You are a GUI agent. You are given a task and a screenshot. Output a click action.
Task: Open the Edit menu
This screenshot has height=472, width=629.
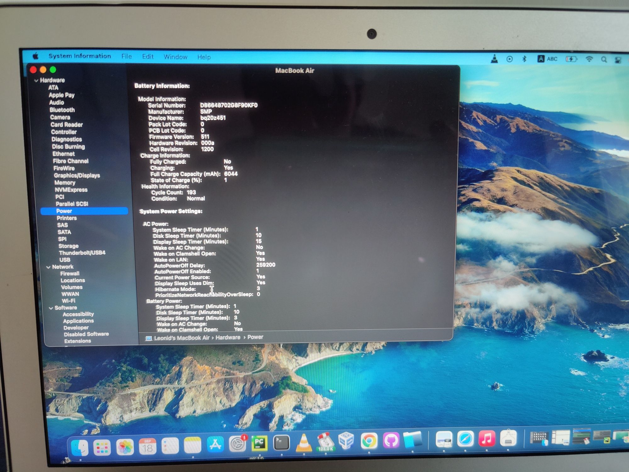[x=148, y=57]
